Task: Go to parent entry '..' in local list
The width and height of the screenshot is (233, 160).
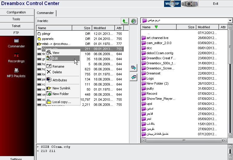Action: pos(149,33)
